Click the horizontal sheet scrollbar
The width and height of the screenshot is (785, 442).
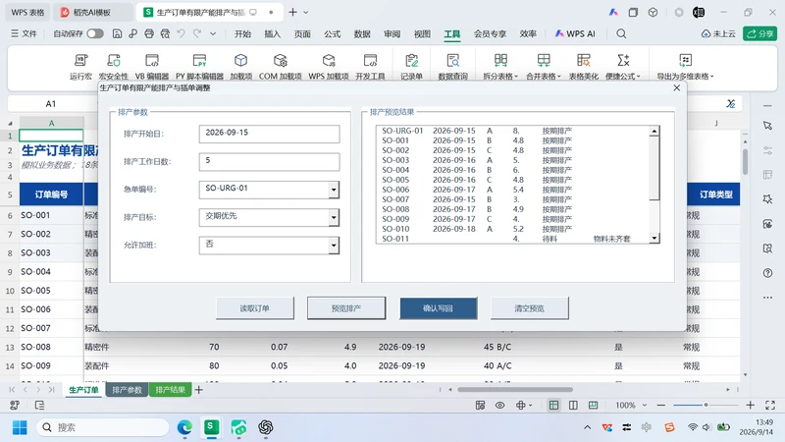tap(514, 389)
